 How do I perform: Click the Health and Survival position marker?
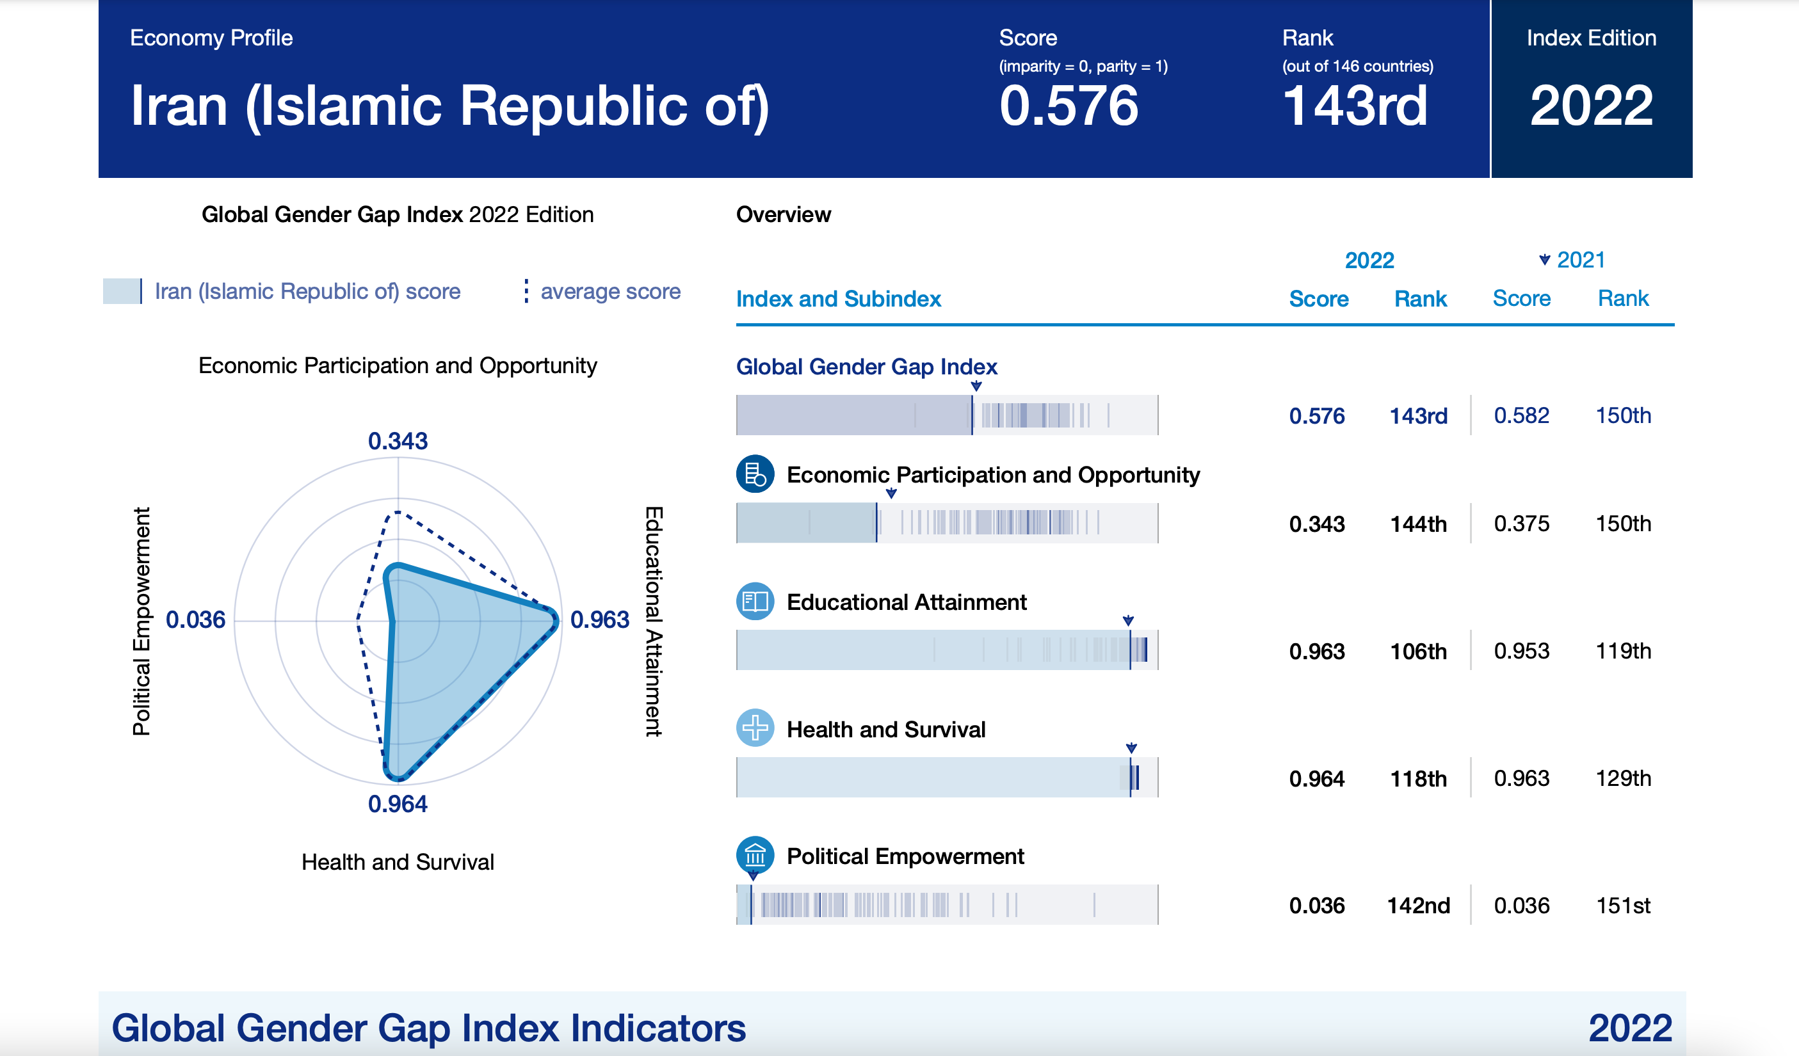(x=1133, y=748)
